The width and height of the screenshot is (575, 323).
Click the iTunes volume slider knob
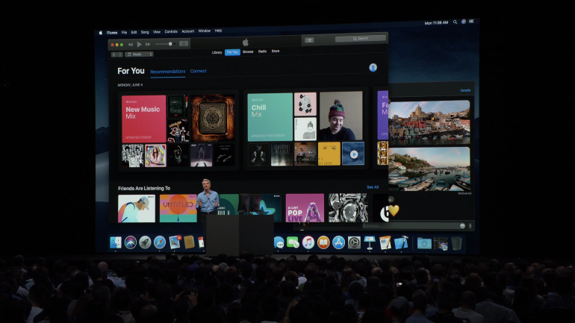170,44
